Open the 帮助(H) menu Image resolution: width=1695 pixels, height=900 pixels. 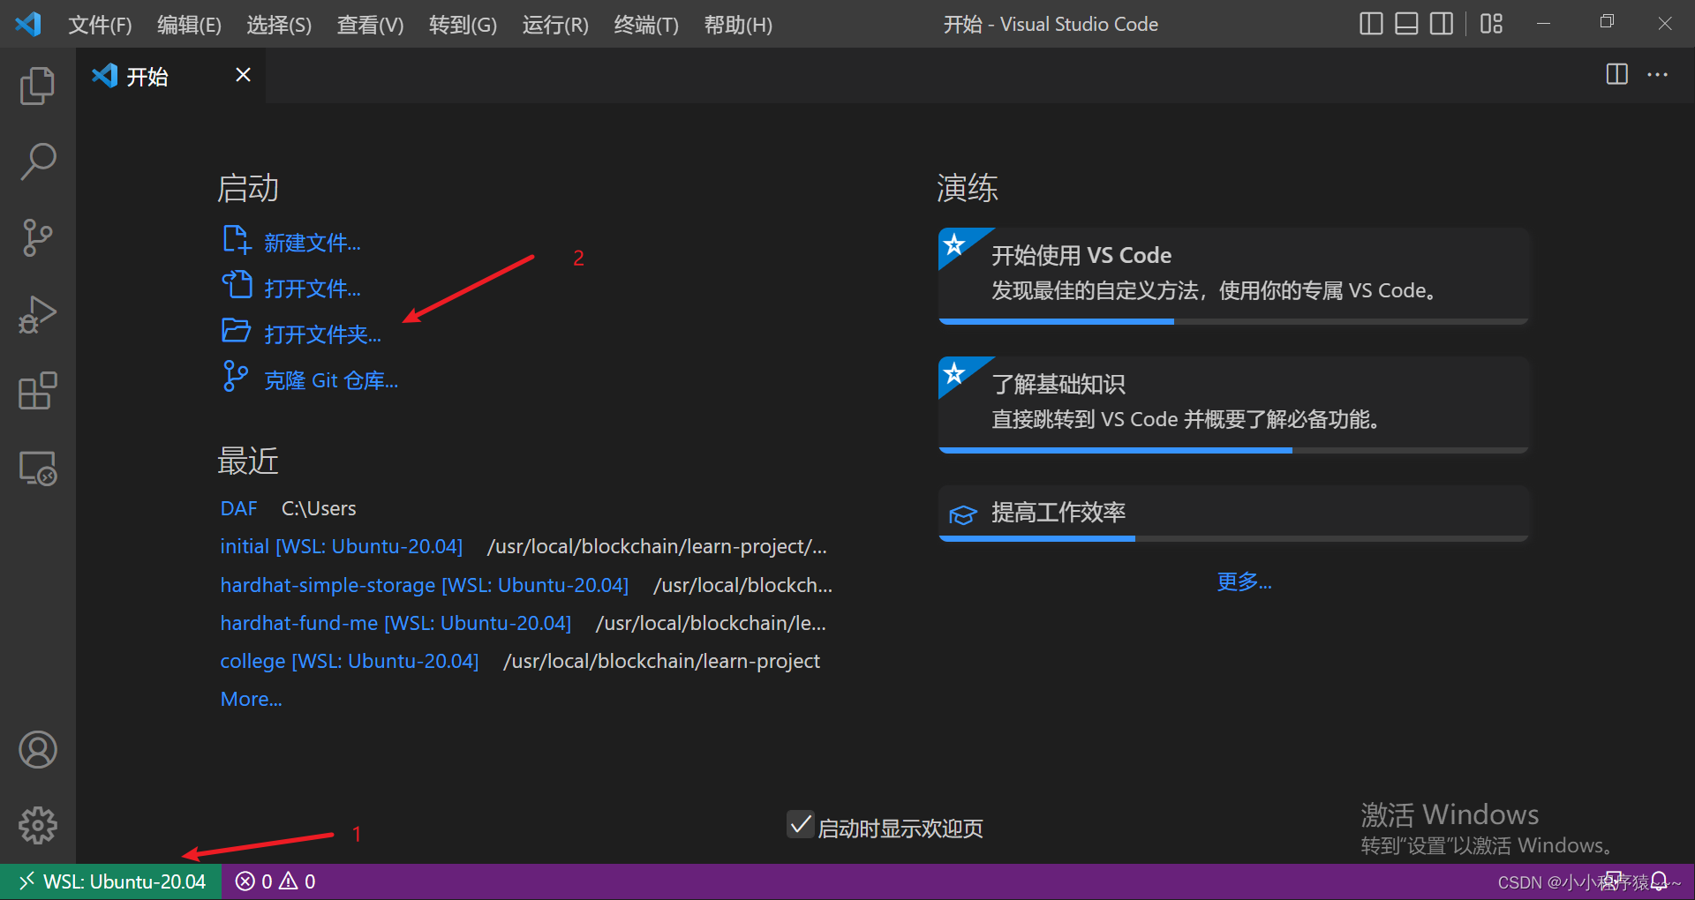click(738, 25)
